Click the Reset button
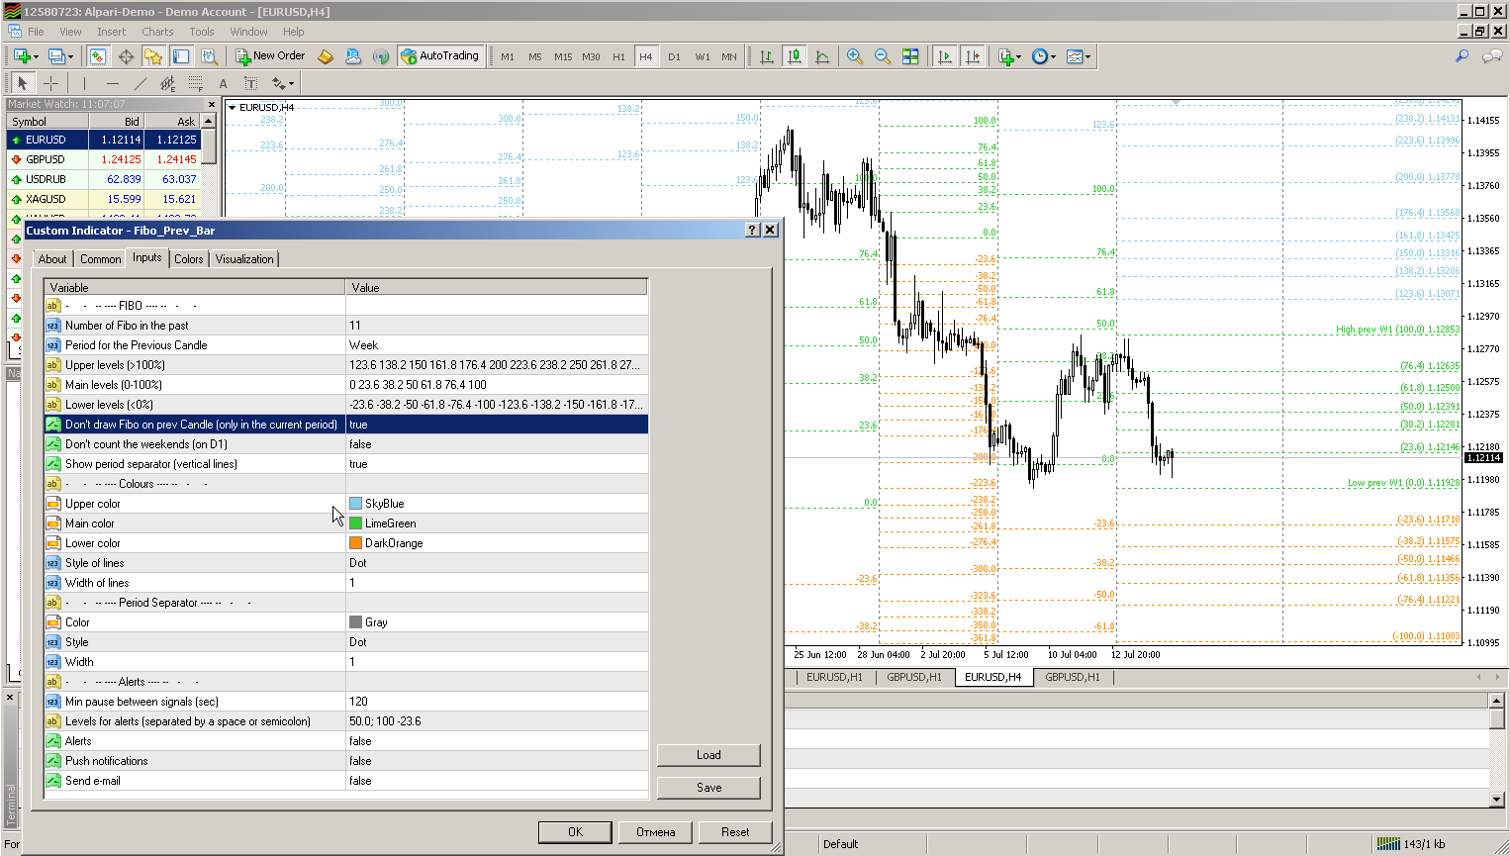The image size is (1510, 856). point(735,832)
